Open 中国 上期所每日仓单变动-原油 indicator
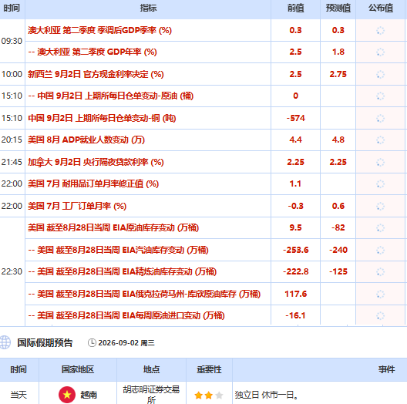The width and height of the screenshot is (407, 404). [x=110, y=96]
